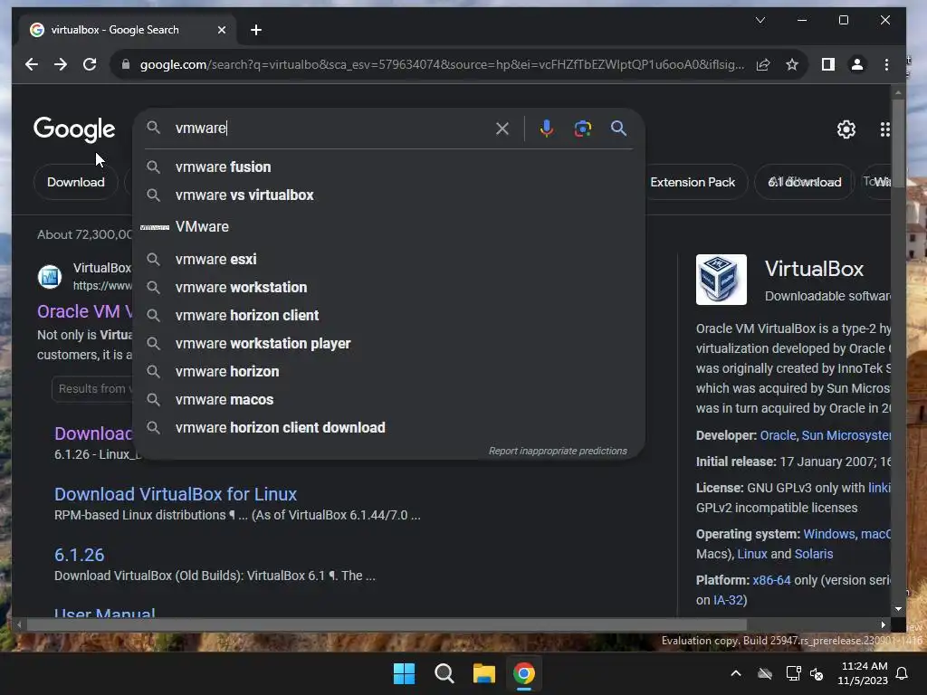Click Report inappropriate predictions
The width and height of the screenshot is (927, 695).
[x=558, y=451]
